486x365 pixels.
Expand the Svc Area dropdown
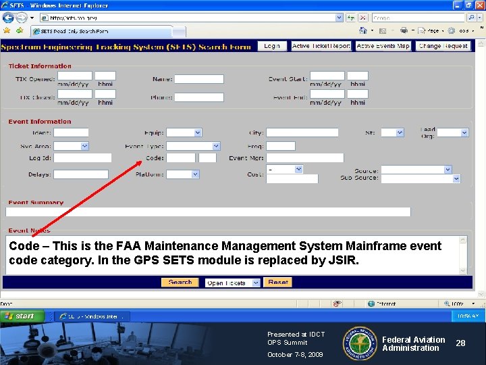(84, 146)
